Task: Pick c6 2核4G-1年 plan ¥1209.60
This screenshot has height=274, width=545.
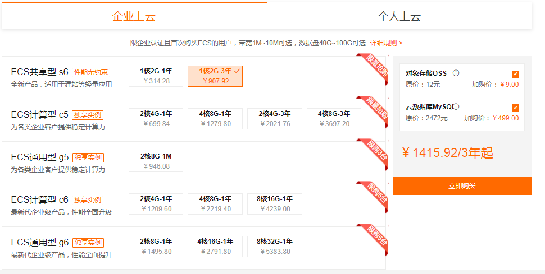Action: tap(156, 204)
